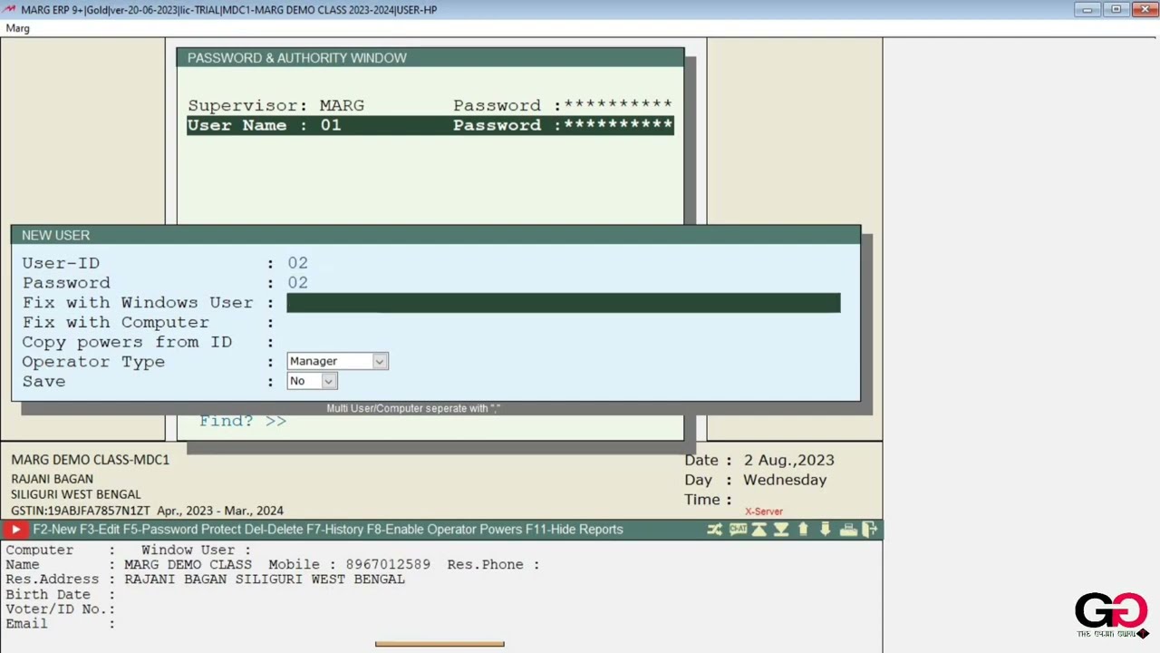Click the Find? >> prompt

click(243, 421)
